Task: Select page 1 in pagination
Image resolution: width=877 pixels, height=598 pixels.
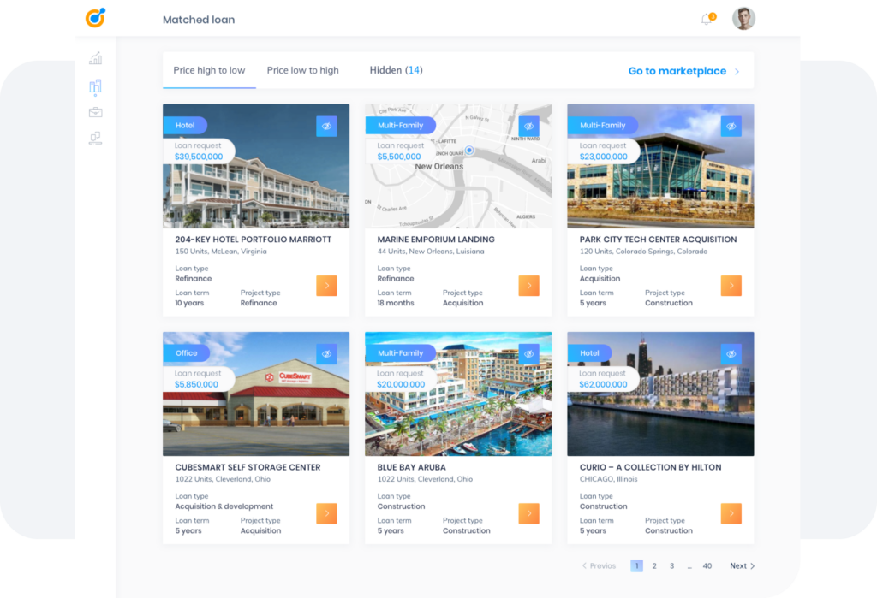Action: pyautogui.click(x=636, y=566)
